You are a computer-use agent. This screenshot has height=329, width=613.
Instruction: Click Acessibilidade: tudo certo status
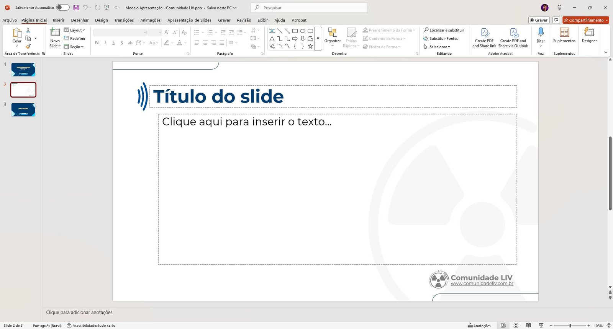point(91,326)
